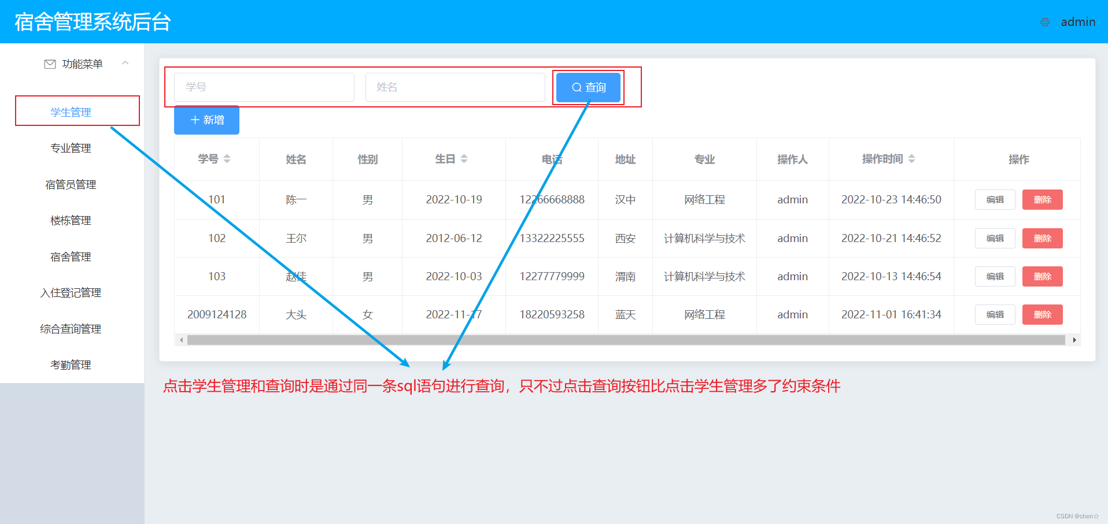The image size is (1108, 524).
Task: Click the 新增 button to add a student
Action: [206, 120]
